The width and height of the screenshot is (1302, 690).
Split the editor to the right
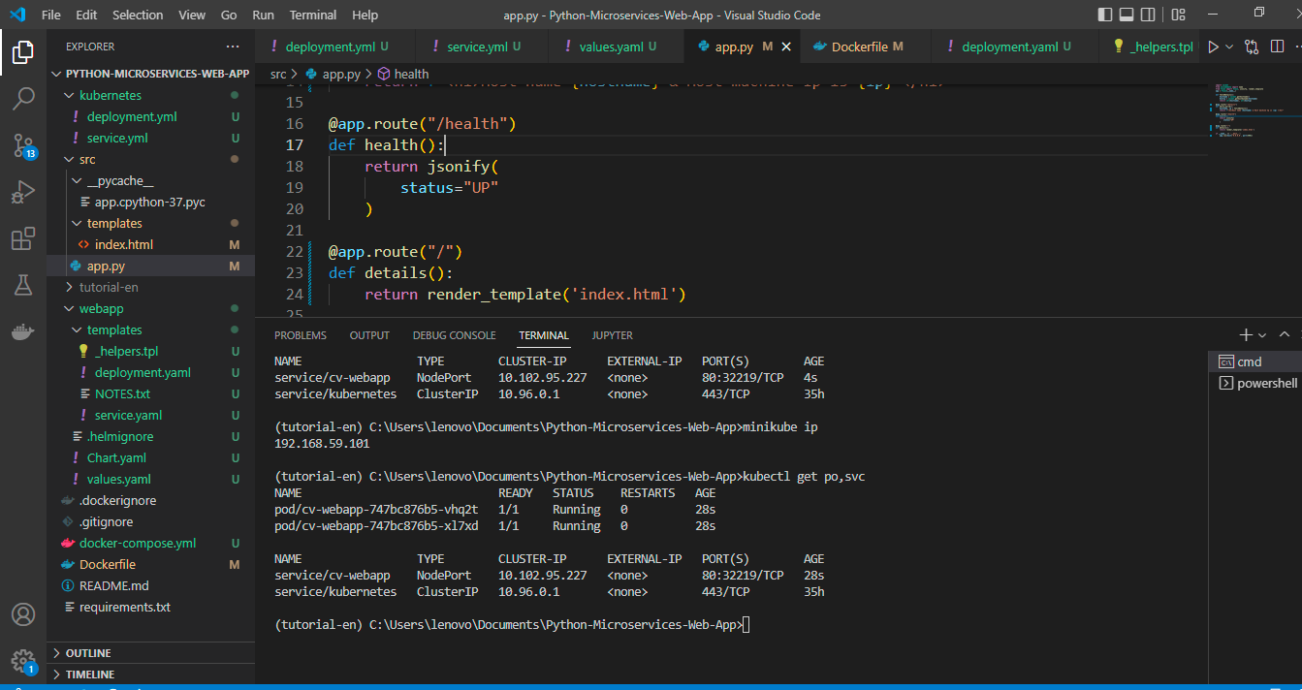1276,47
